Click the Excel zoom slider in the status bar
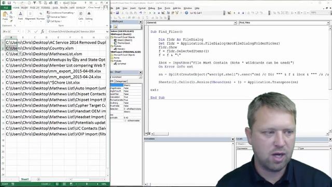The width and height of the screenshot is (332, 187). coord(87,184)
